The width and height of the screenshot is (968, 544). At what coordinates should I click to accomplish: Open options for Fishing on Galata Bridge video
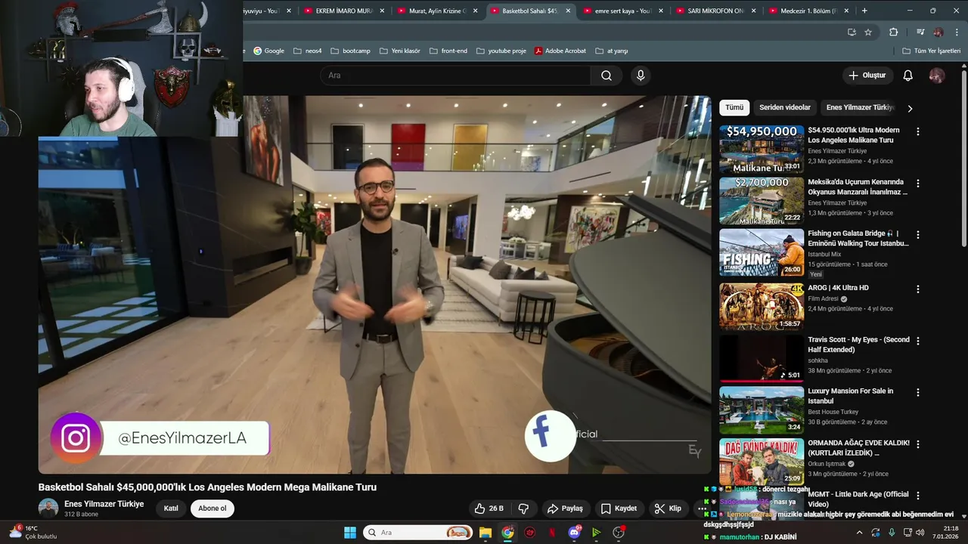coord(918,235)
